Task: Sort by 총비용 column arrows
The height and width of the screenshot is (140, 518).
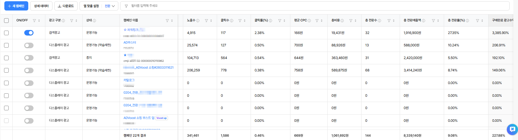Action: [x=356, y=21]
